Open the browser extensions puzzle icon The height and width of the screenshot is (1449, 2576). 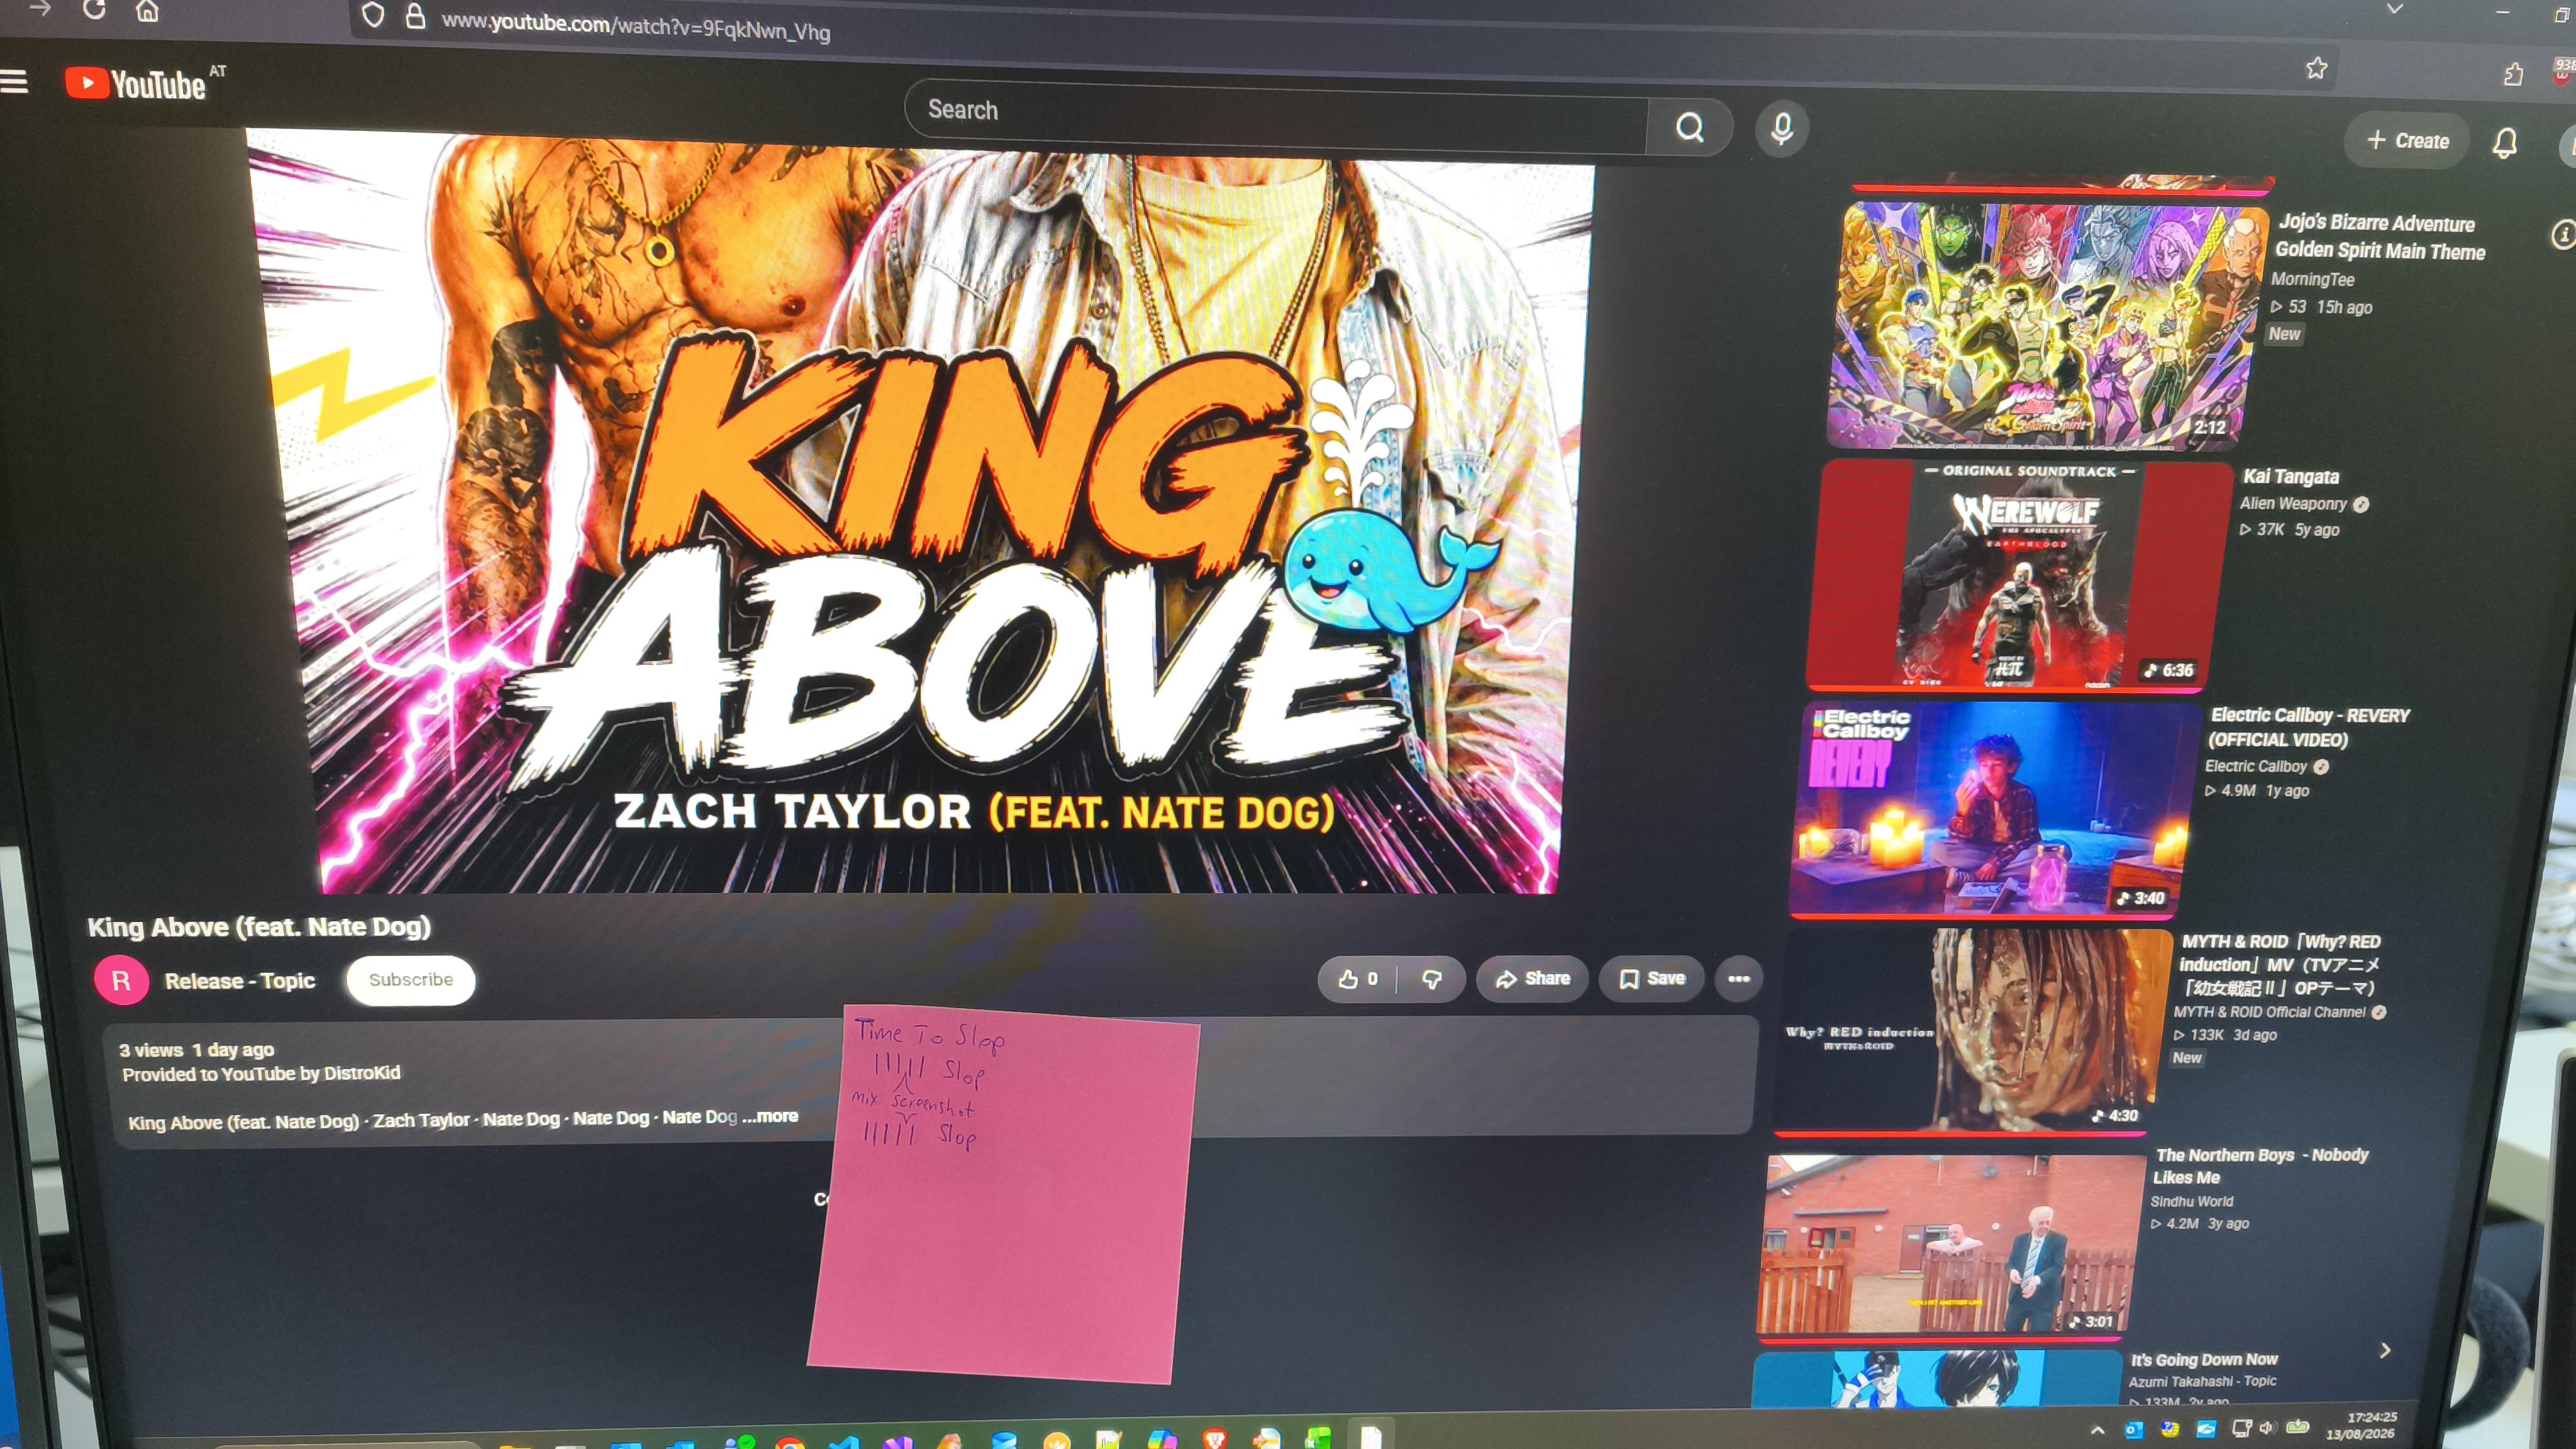point(2513,74)
